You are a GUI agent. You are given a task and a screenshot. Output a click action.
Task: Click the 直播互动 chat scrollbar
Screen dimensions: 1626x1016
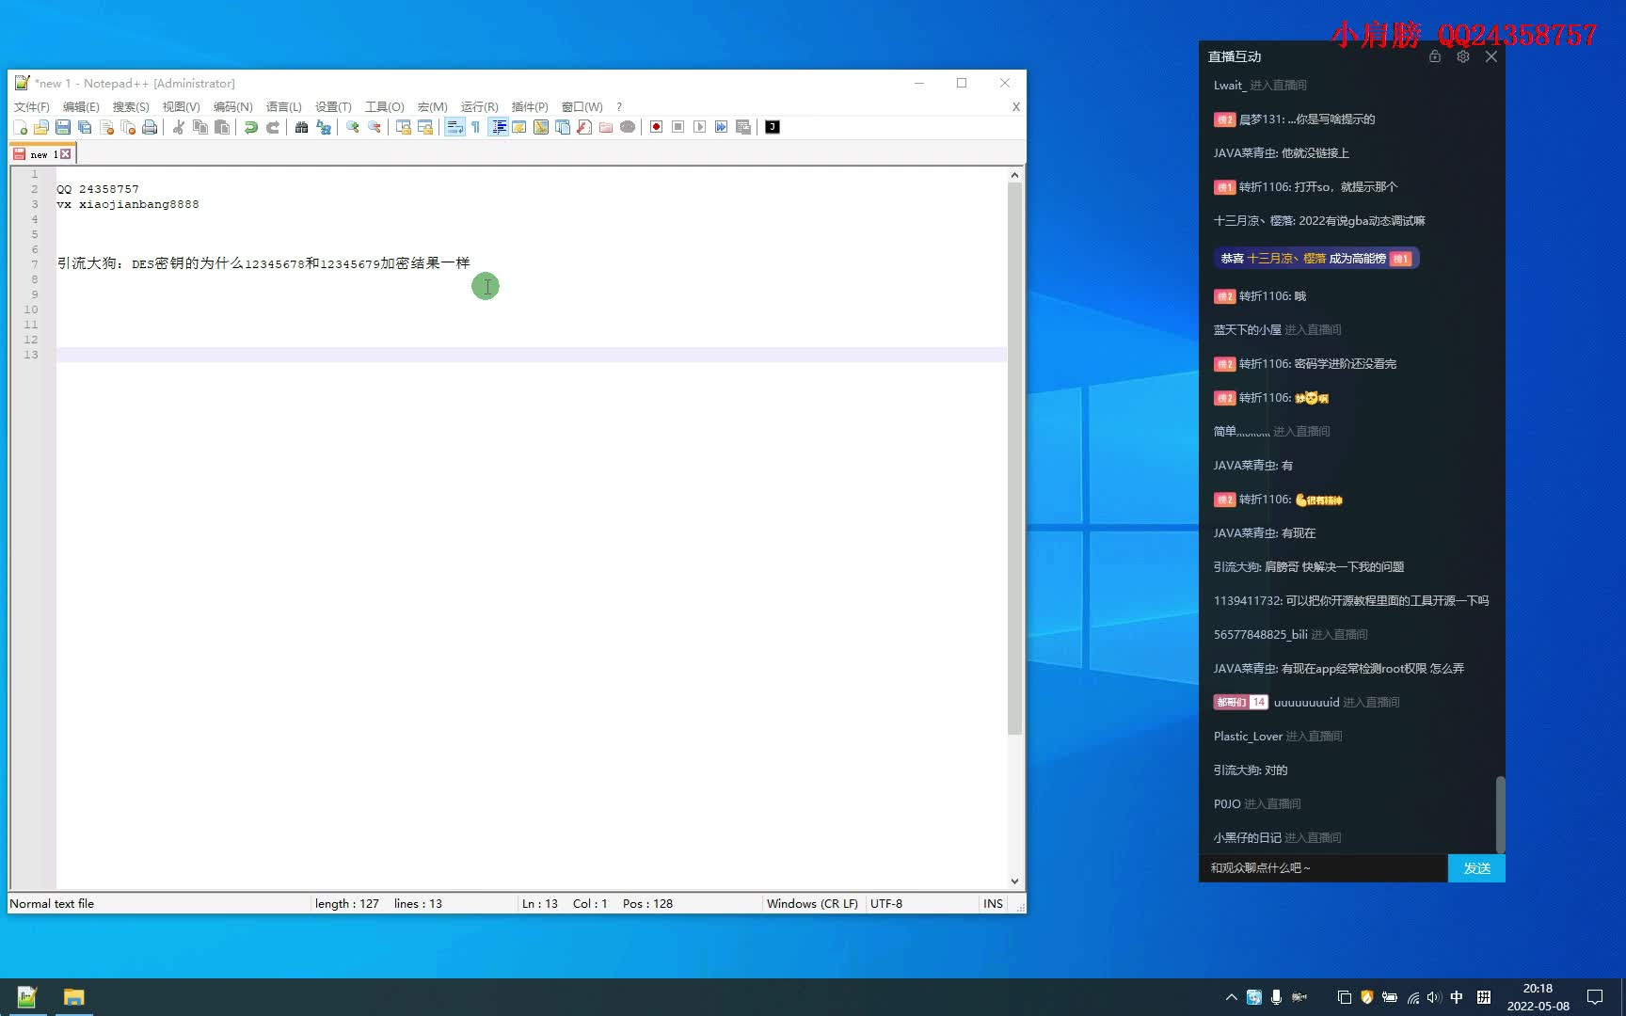[1500, 814]
